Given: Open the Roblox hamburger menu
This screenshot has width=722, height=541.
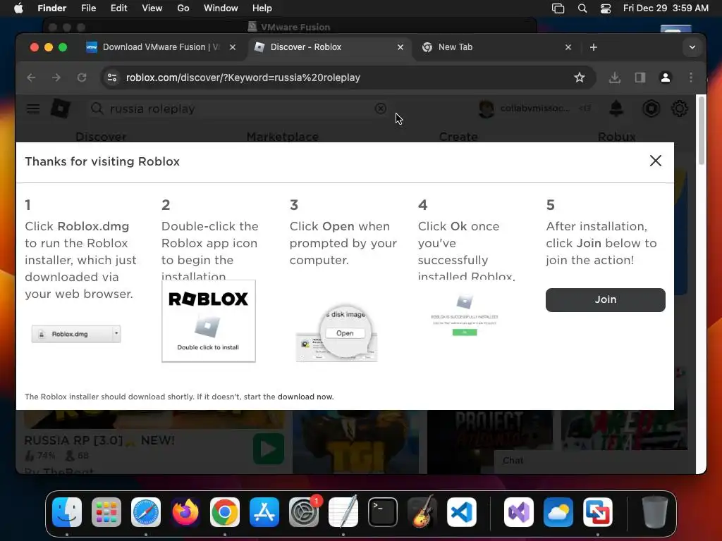Looking at the screenshot, I should 32,108.
